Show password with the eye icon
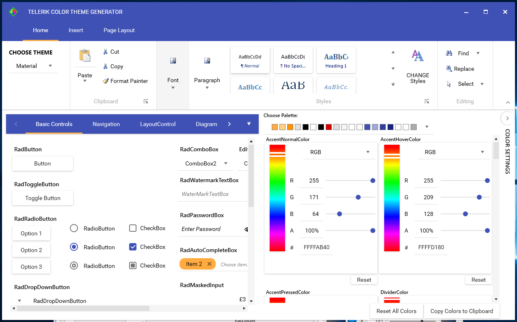Image resolution: width=517 pixels, height=322 pixels. tap(246, 229)
